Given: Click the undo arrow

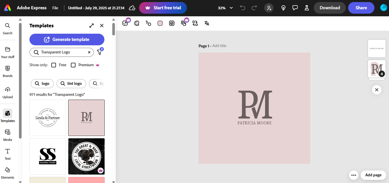Looking at the screenshot, I should pyautogui.click(x=243, y=8).
